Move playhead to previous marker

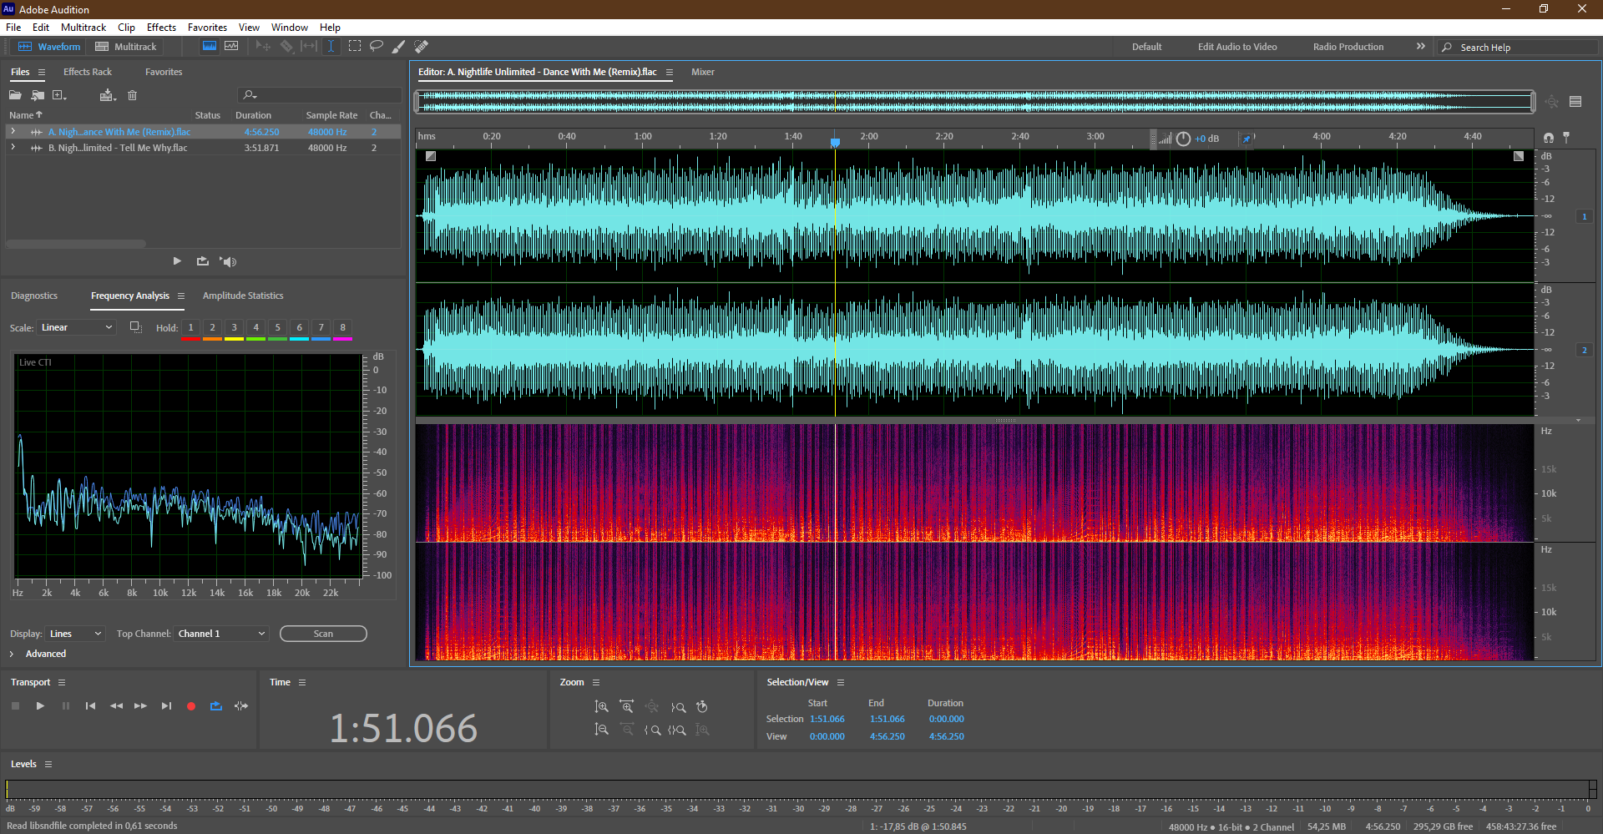tap(90, 706)
